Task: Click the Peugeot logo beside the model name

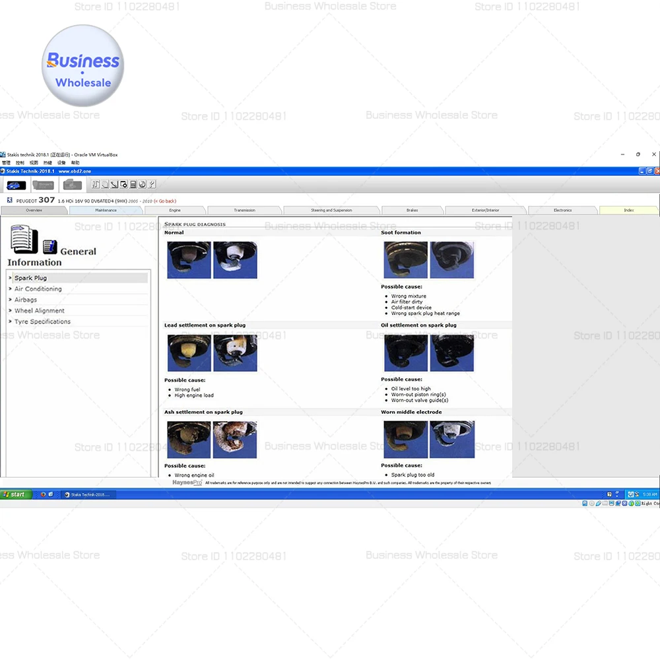Action: [10, 201]
